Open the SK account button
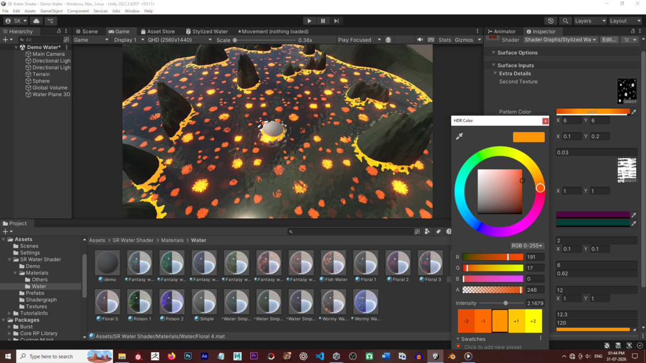The image size is (646, 363). [16, 21]
